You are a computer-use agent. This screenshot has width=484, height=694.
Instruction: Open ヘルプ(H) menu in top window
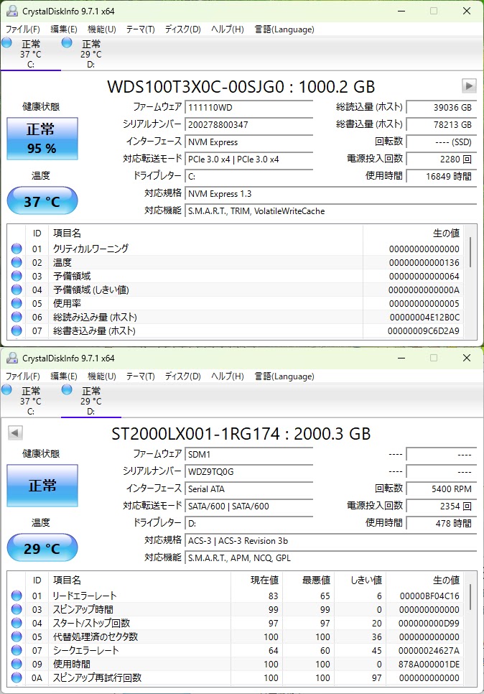tap(228, 29)
